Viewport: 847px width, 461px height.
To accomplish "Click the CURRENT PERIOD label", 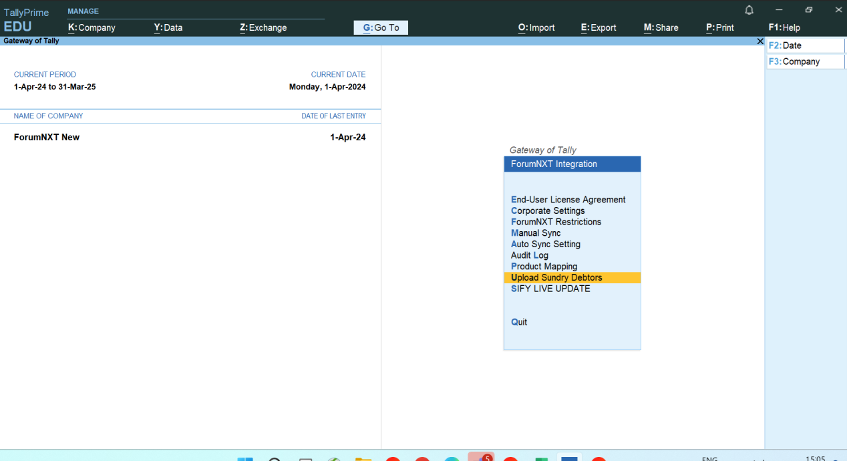I will click(x=45, y=74).
